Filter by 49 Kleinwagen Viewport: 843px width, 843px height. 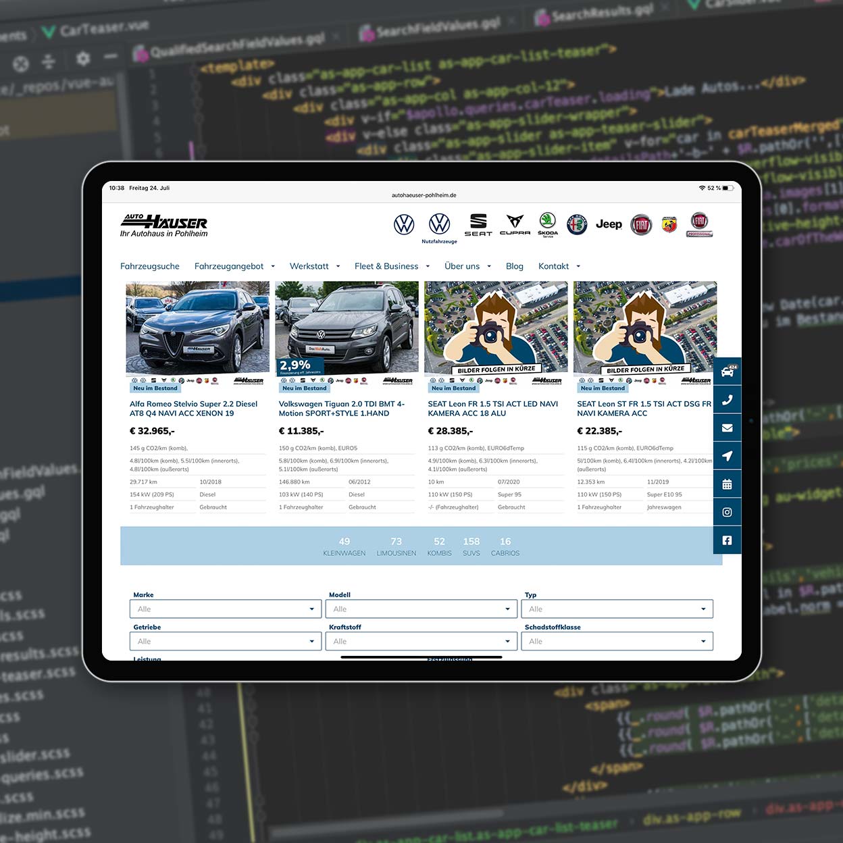pos(344,546)
